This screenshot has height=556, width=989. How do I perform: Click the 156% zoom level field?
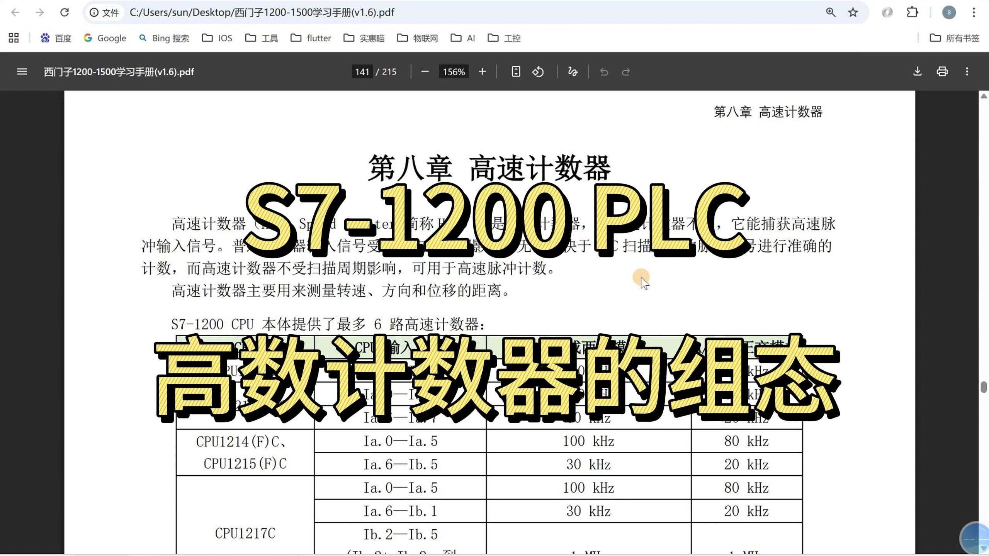pyautogui.click(x=454, y=72)
